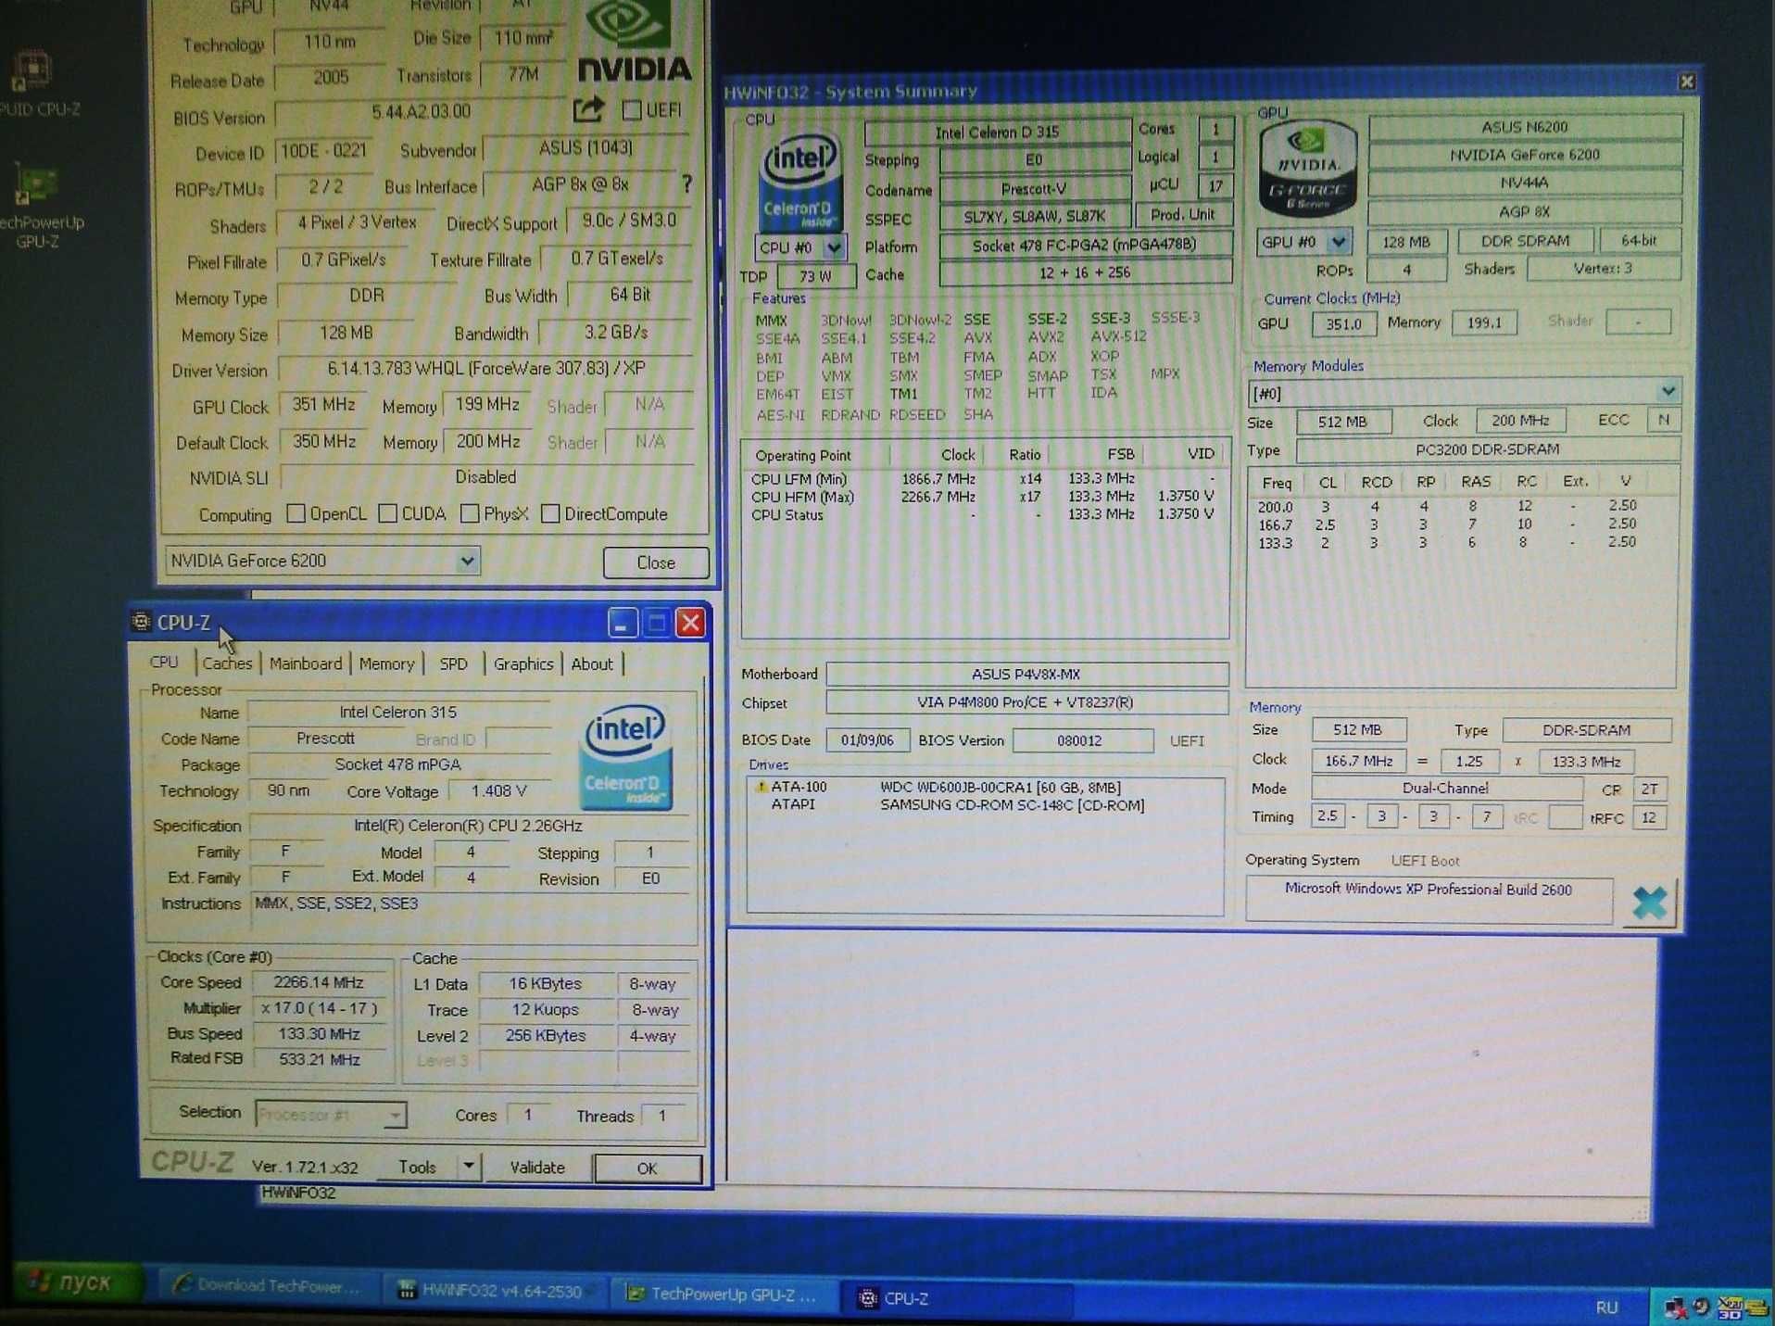Click the 166.7 frequency row in memory timings
The height and width of the screenshot is (1326, 1775).
click(1461, 524)
